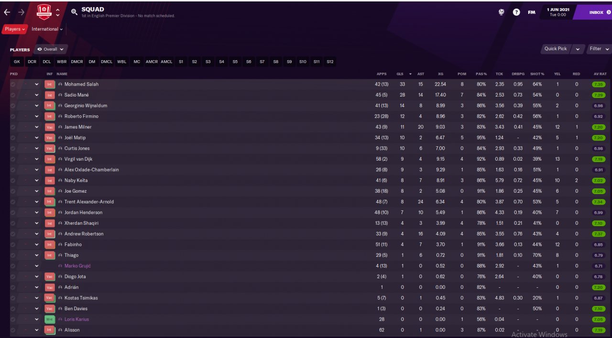Click the globe icon beside help
The width and height of the screenshot is (612, 338).
(501, 12)
